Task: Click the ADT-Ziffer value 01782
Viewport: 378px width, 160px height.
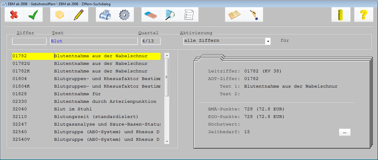Action: click(251, 79)
